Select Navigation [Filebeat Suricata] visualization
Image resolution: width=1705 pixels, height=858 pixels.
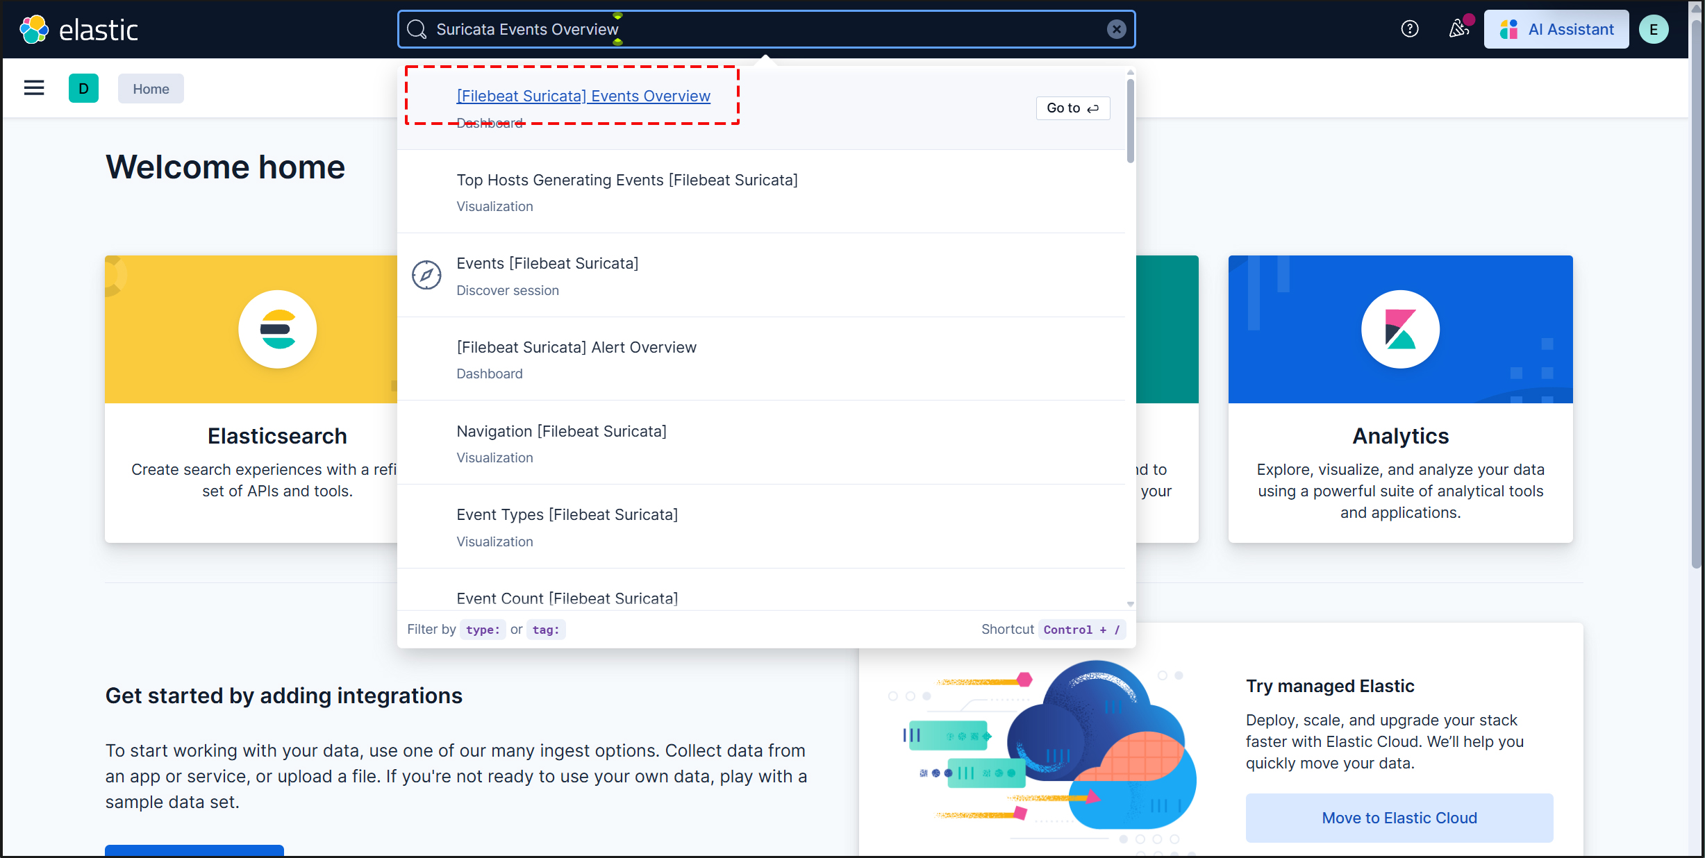click(x=560, y=432)
